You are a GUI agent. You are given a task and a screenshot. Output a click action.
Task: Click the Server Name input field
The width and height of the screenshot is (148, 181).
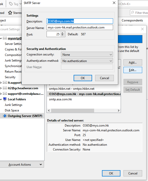[x=80, y=27]
